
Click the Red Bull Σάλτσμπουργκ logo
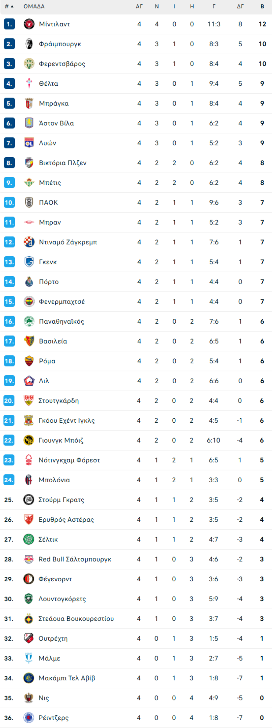(29, 559)
